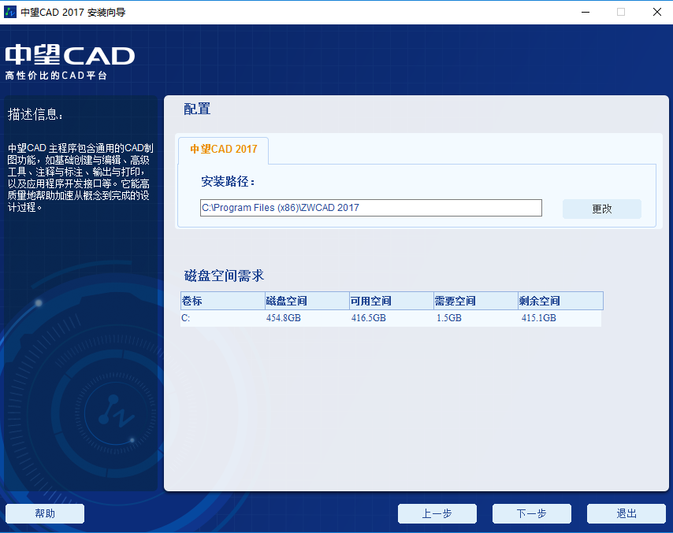Click the 可用空间 column header
This screenshot has height=533, width=673.
(370, 301)
